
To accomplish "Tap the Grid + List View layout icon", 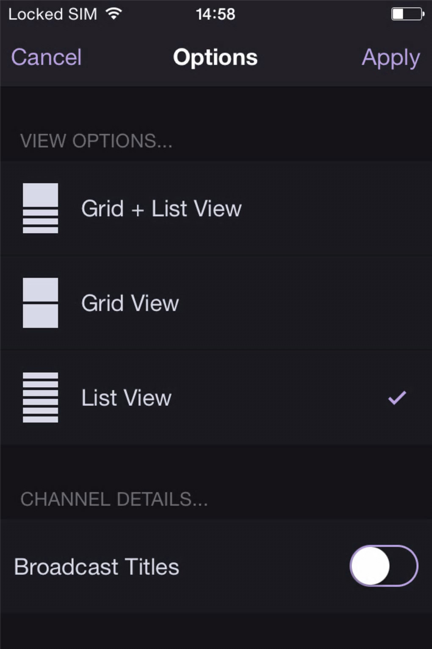I will tap(40, 208).
